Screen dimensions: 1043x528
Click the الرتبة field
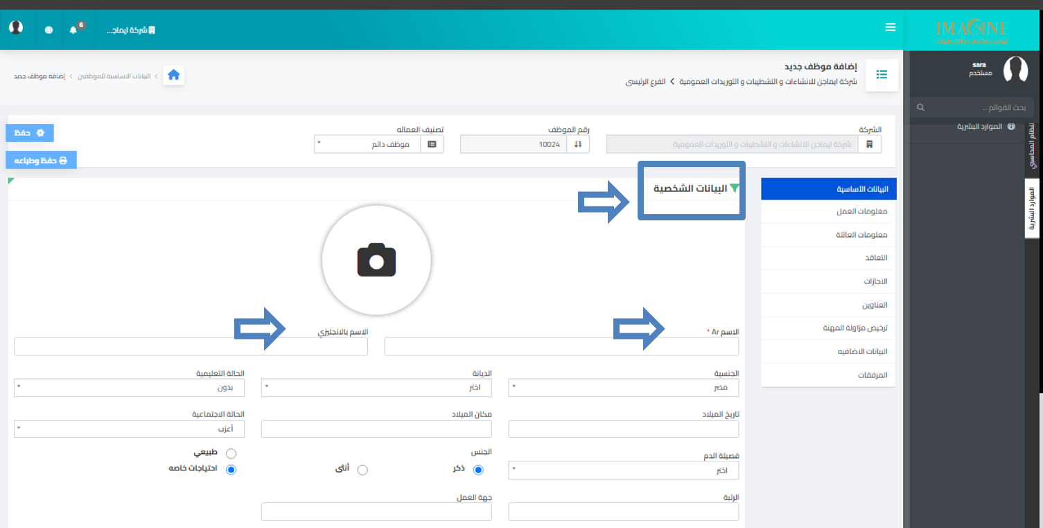pyautogui.click(x=624, y=511)
